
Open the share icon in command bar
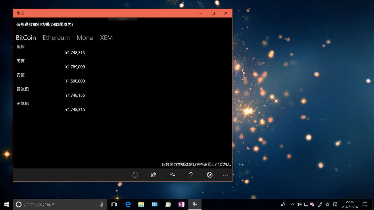coord(154,175)
